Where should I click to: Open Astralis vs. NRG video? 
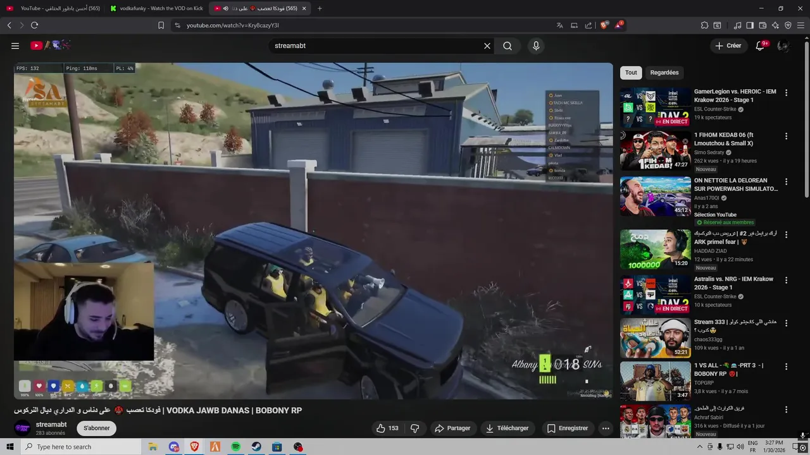(x=655, y=294)
